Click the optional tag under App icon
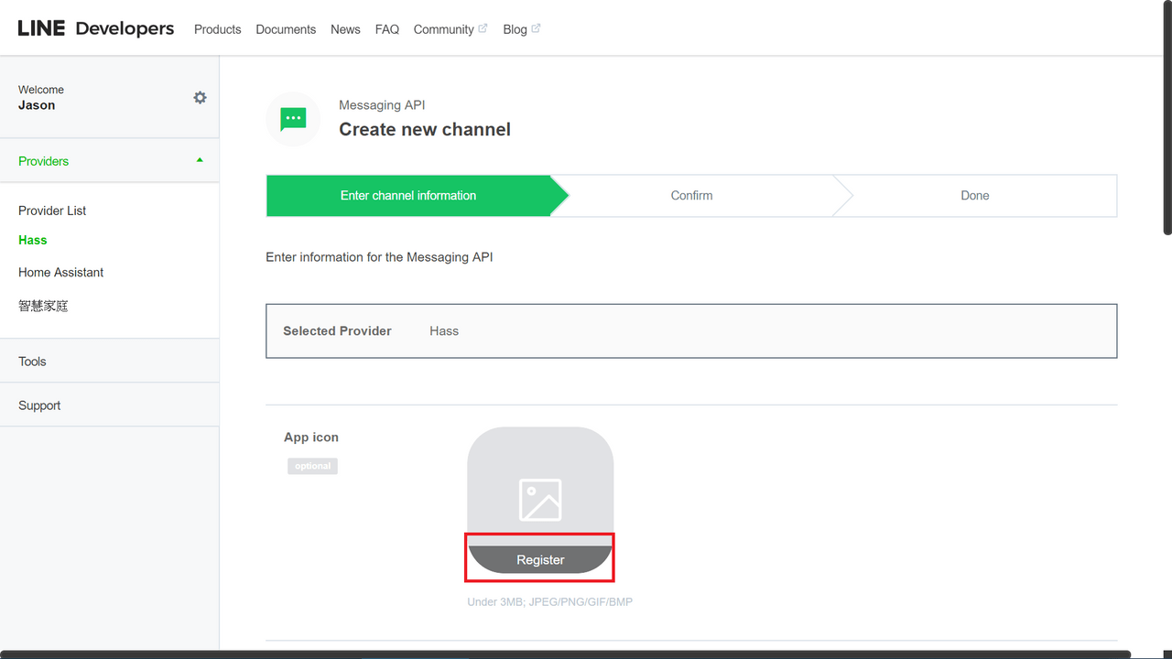The height and width of the screenshot is (659, 1172). pyautogui.click(x=312, y=466)
